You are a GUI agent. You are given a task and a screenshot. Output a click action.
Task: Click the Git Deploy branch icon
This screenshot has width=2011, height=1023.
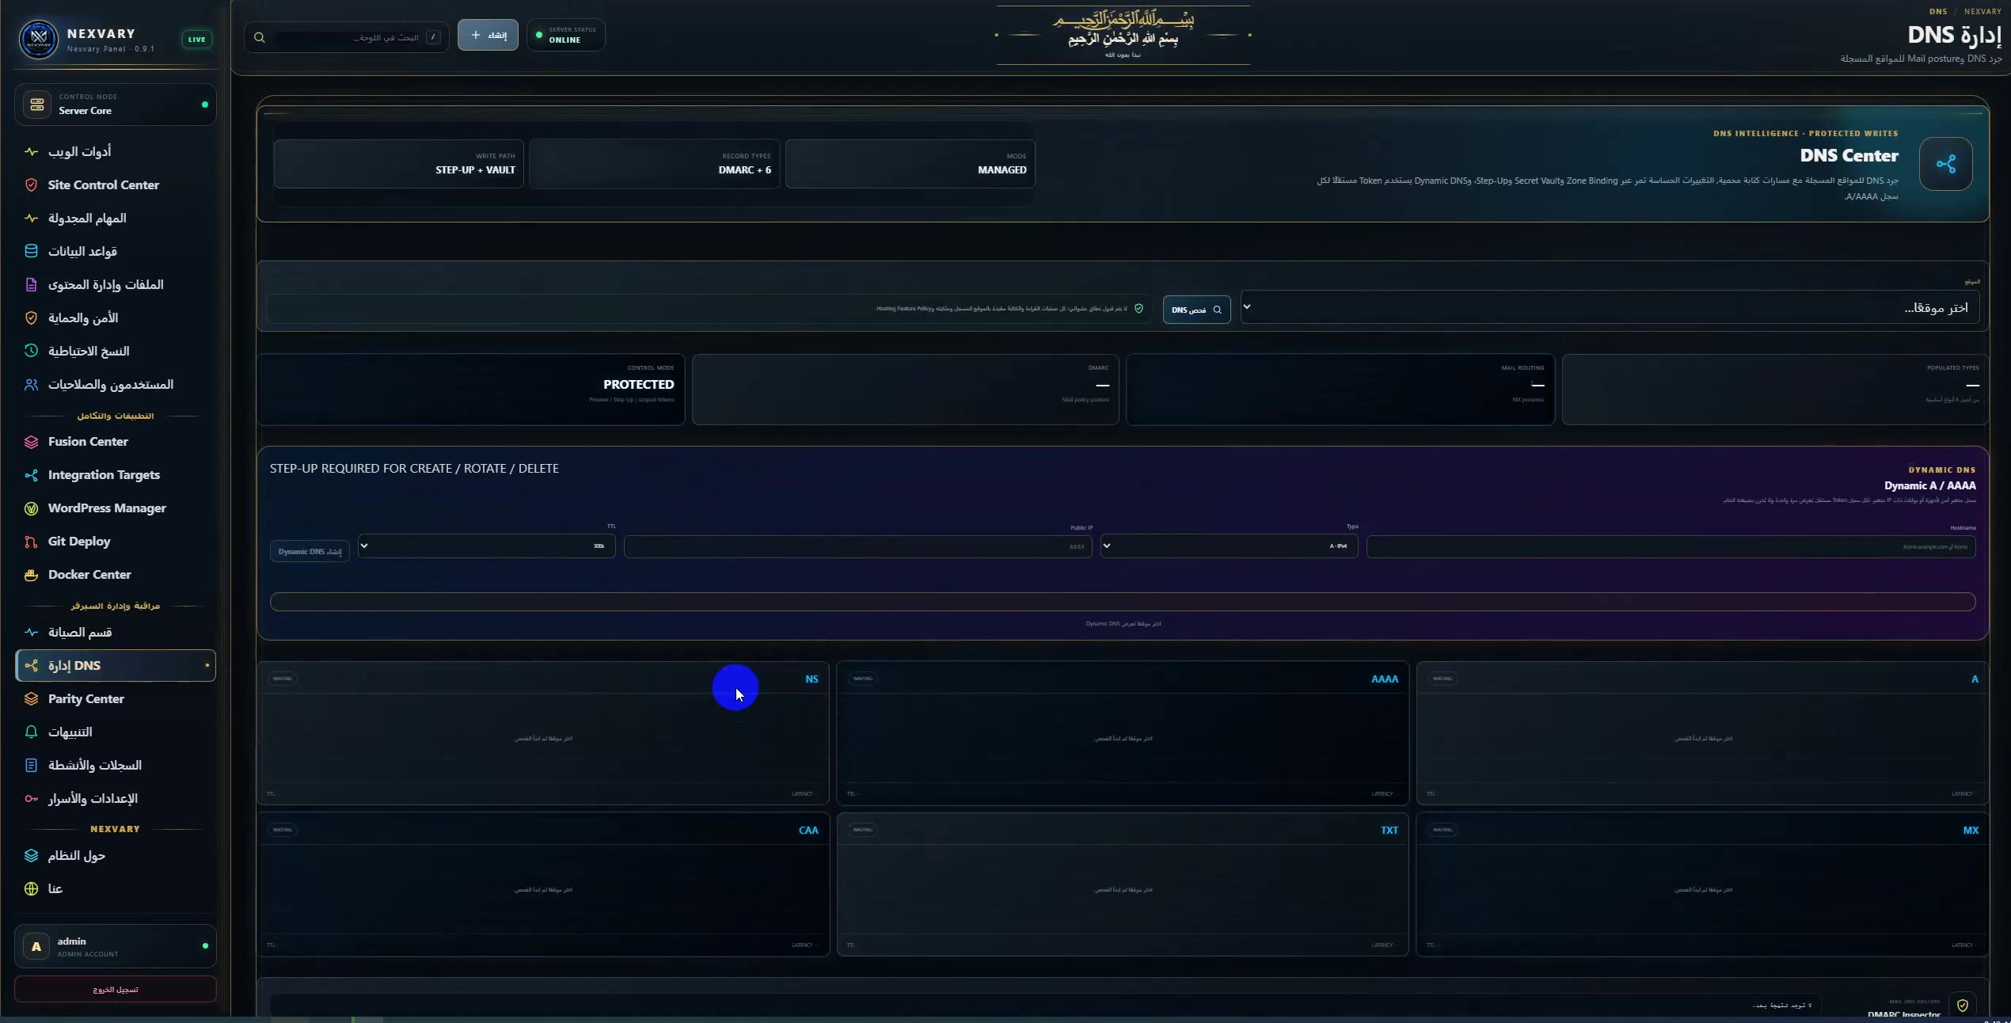[32, 542]
